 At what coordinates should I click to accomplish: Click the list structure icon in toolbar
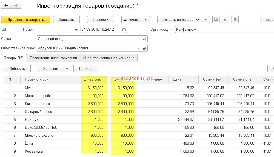[x=235, y=19]
